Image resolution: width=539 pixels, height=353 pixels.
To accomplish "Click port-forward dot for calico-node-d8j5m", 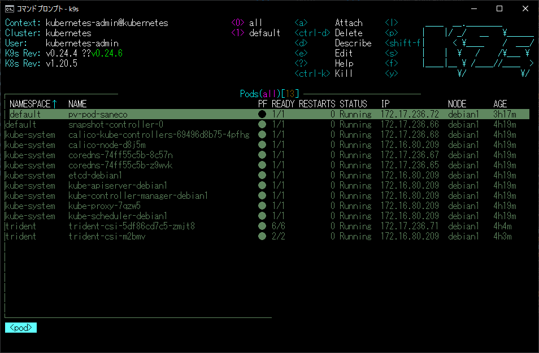I will (x=262, y=145).
